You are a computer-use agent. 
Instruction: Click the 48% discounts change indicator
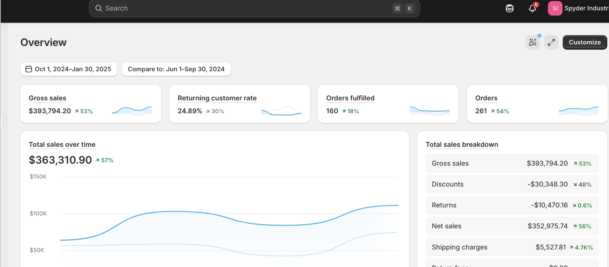pos(582,185)
